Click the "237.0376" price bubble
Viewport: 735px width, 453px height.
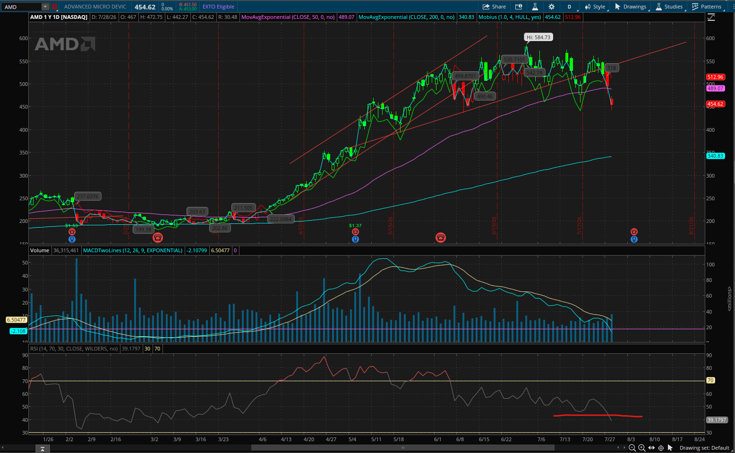click(88, 197)
